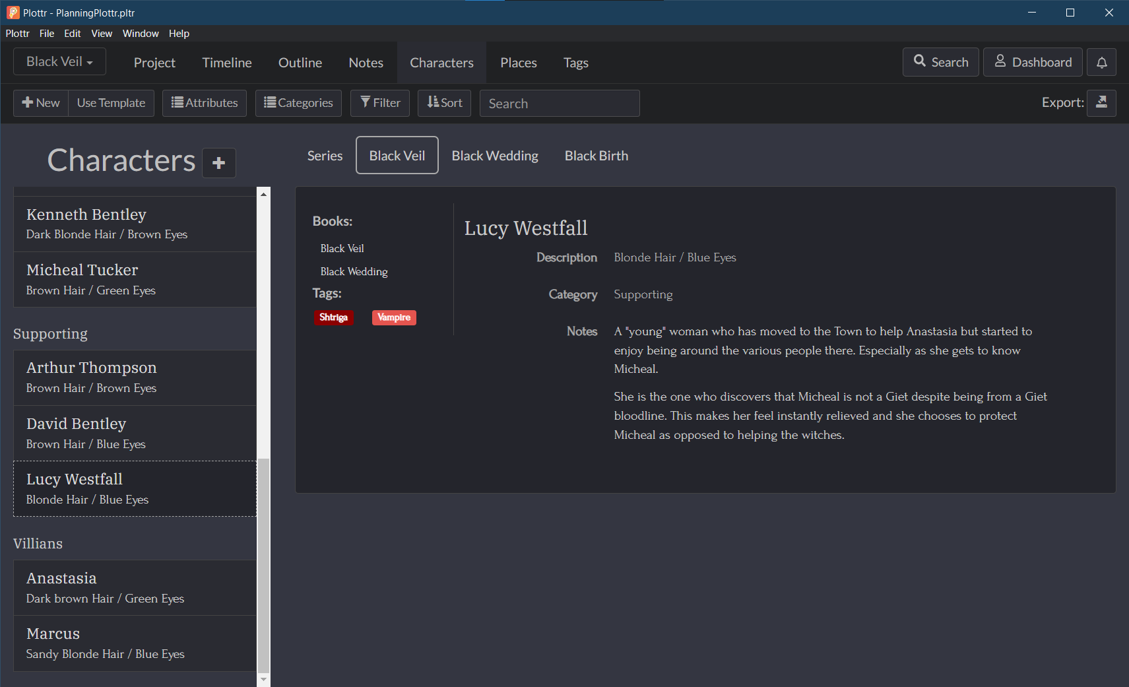Click the Export icon button

1101,103
